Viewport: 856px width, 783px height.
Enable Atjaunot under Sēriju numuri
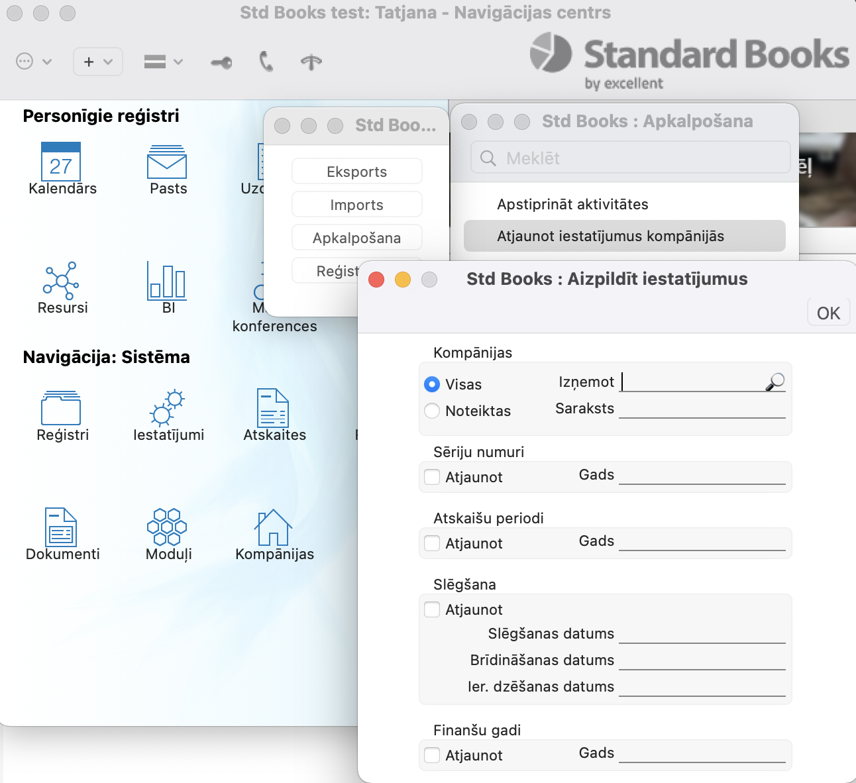(x=432, y=477)
